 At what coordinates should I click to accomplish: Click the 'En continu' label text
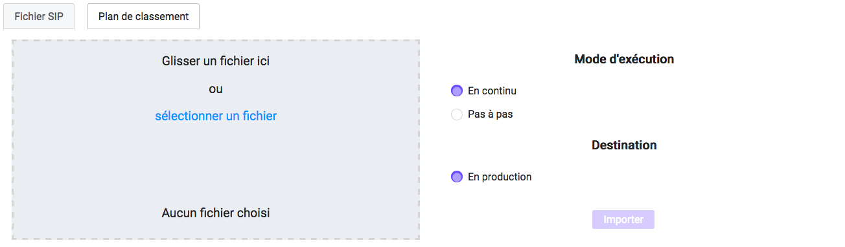[492, 91]
